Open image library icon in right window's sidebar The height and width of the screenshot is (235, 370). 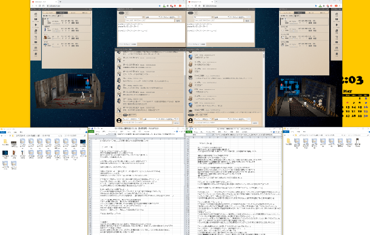[337, 31]
